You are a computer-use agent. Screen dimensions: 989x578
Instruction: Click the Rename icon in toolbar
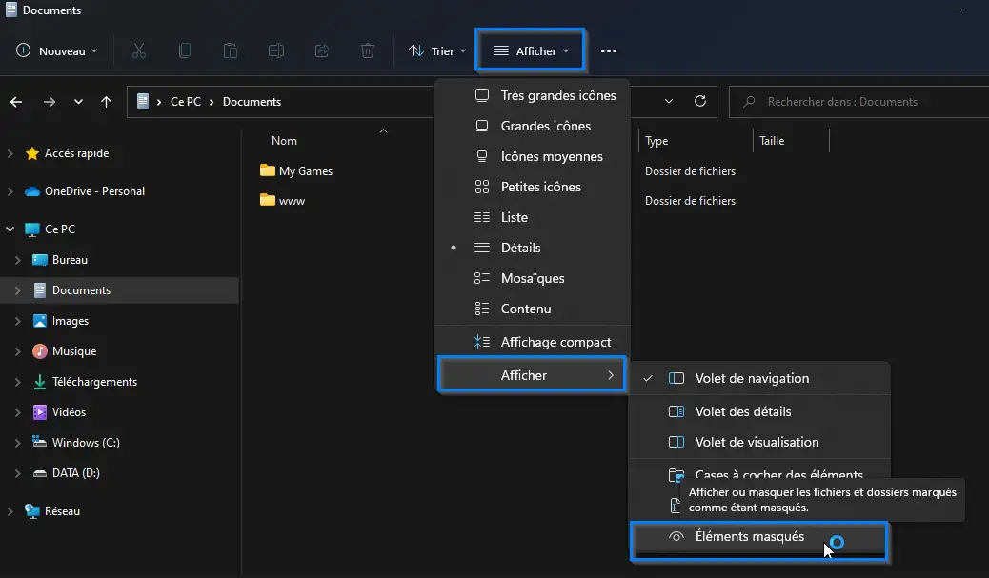[276, 51]
